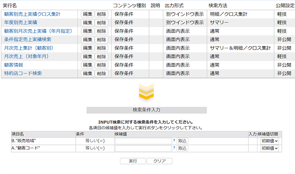Edit 特約店コード検索 entry
The height and width of the screenshot is (174, 295).
coord(88,73)
